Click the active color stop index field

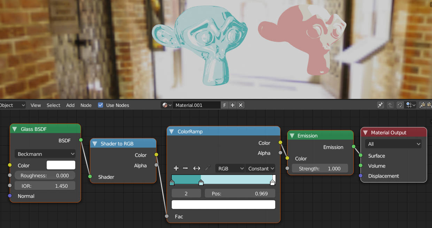[186, 193]
